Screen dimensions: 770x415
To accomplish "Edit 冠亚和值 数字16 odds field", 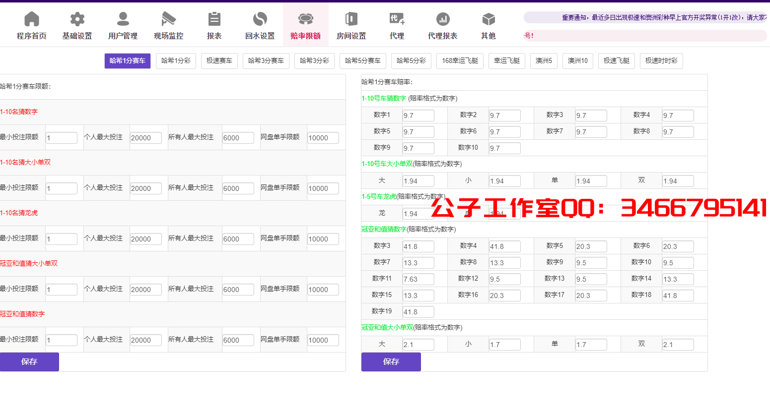I will [x=505, y=296].
